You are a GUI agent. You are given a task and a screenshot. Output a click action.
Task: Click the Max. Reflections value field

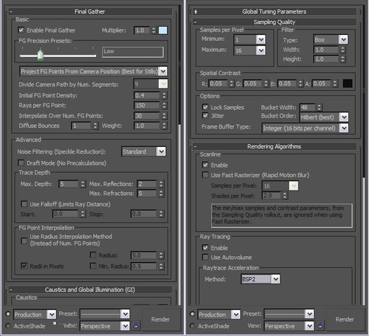point(147,184)
